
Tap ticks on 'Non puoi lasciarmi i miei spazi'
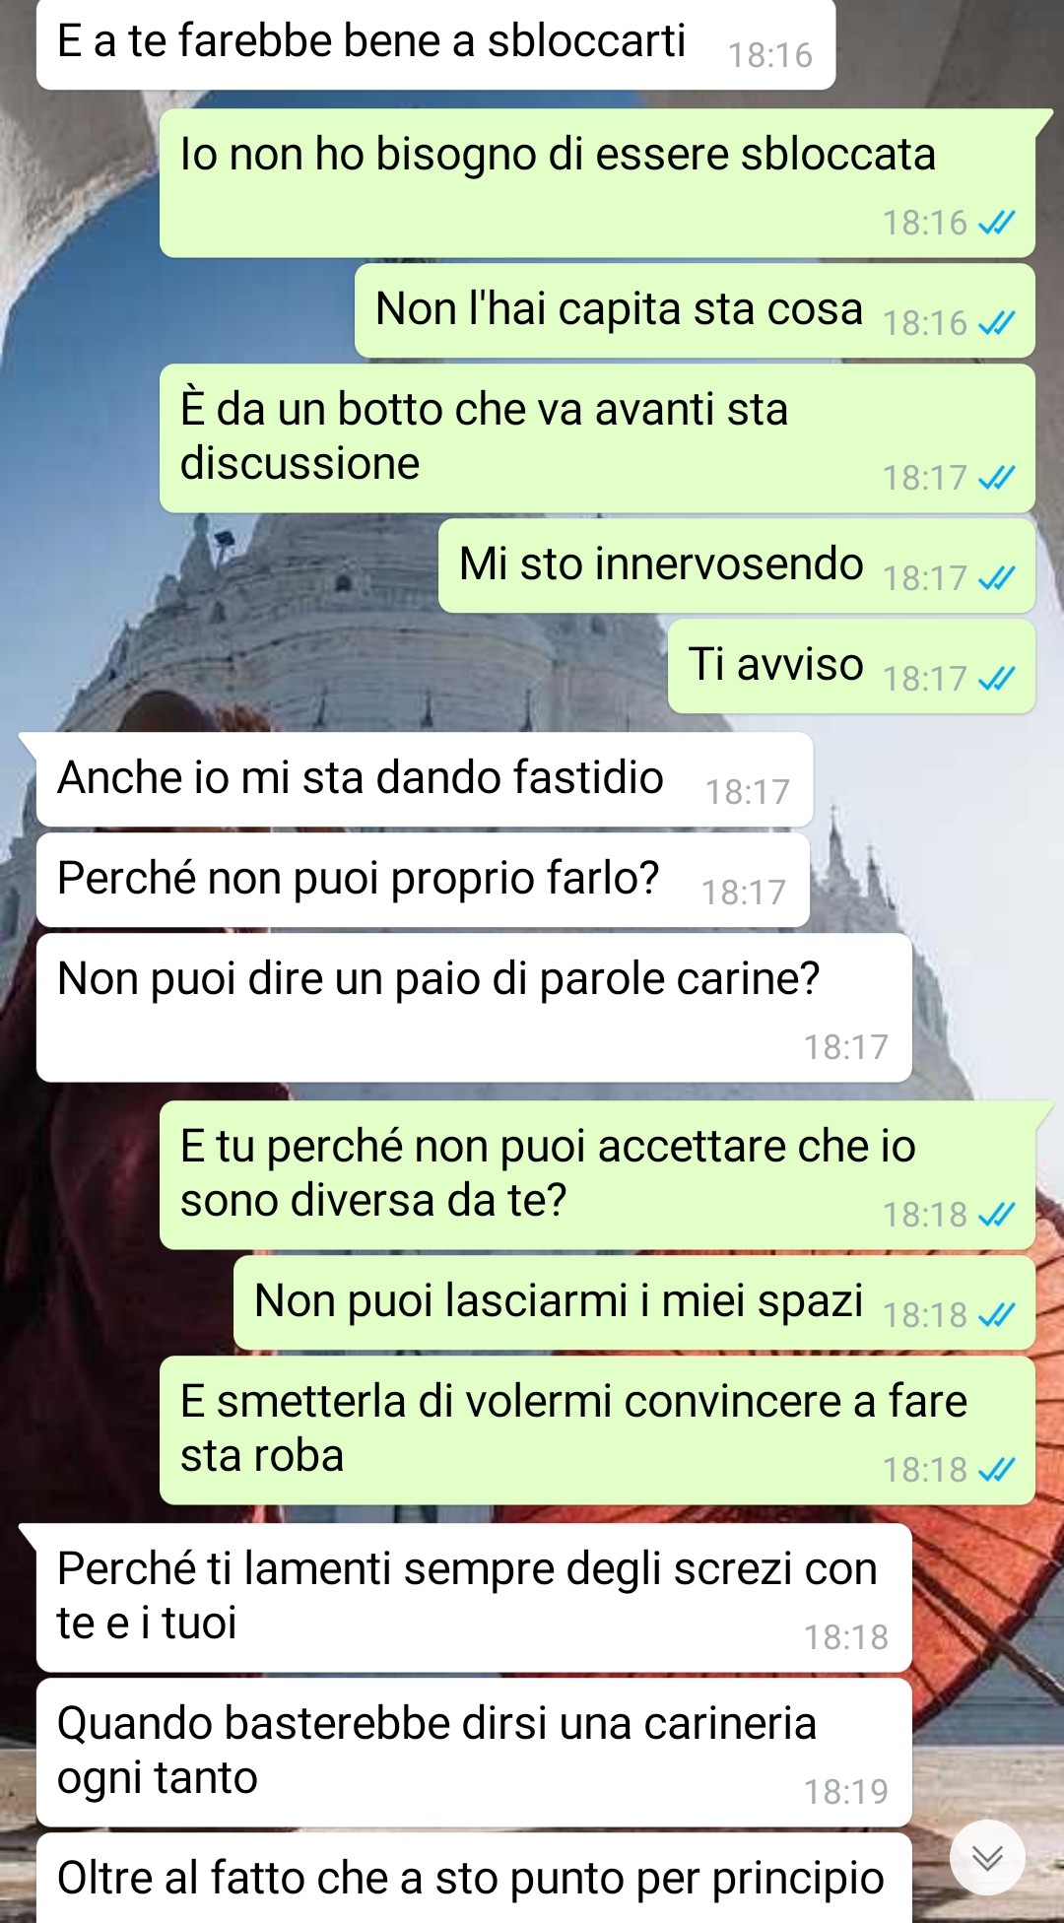tap(996, 1315)
